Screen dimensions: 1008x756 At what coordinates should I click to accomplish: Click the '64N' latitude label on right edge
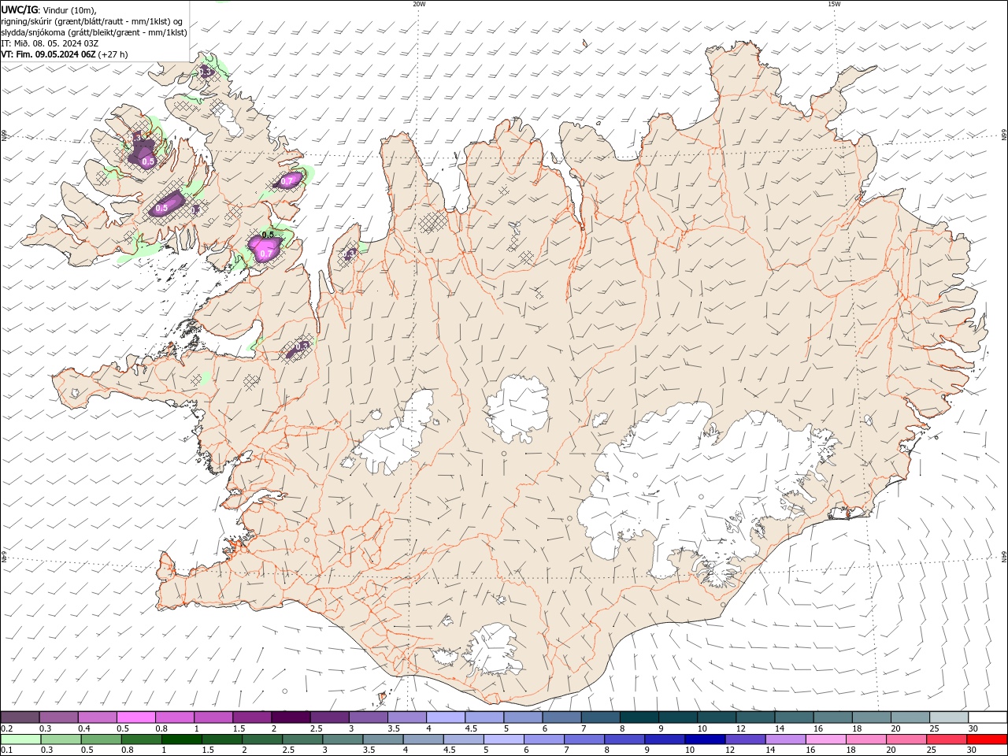pos(1004,558)
